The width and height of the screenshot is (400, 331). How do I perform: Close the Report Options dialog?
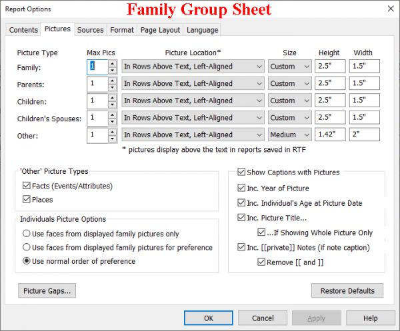[x=389, y=9]
